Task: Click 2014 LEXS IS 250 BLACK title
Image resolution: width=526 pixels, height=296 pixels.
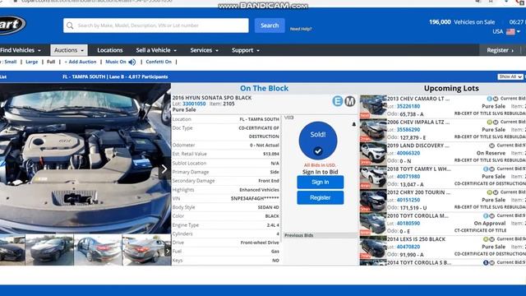Action: 417,239
